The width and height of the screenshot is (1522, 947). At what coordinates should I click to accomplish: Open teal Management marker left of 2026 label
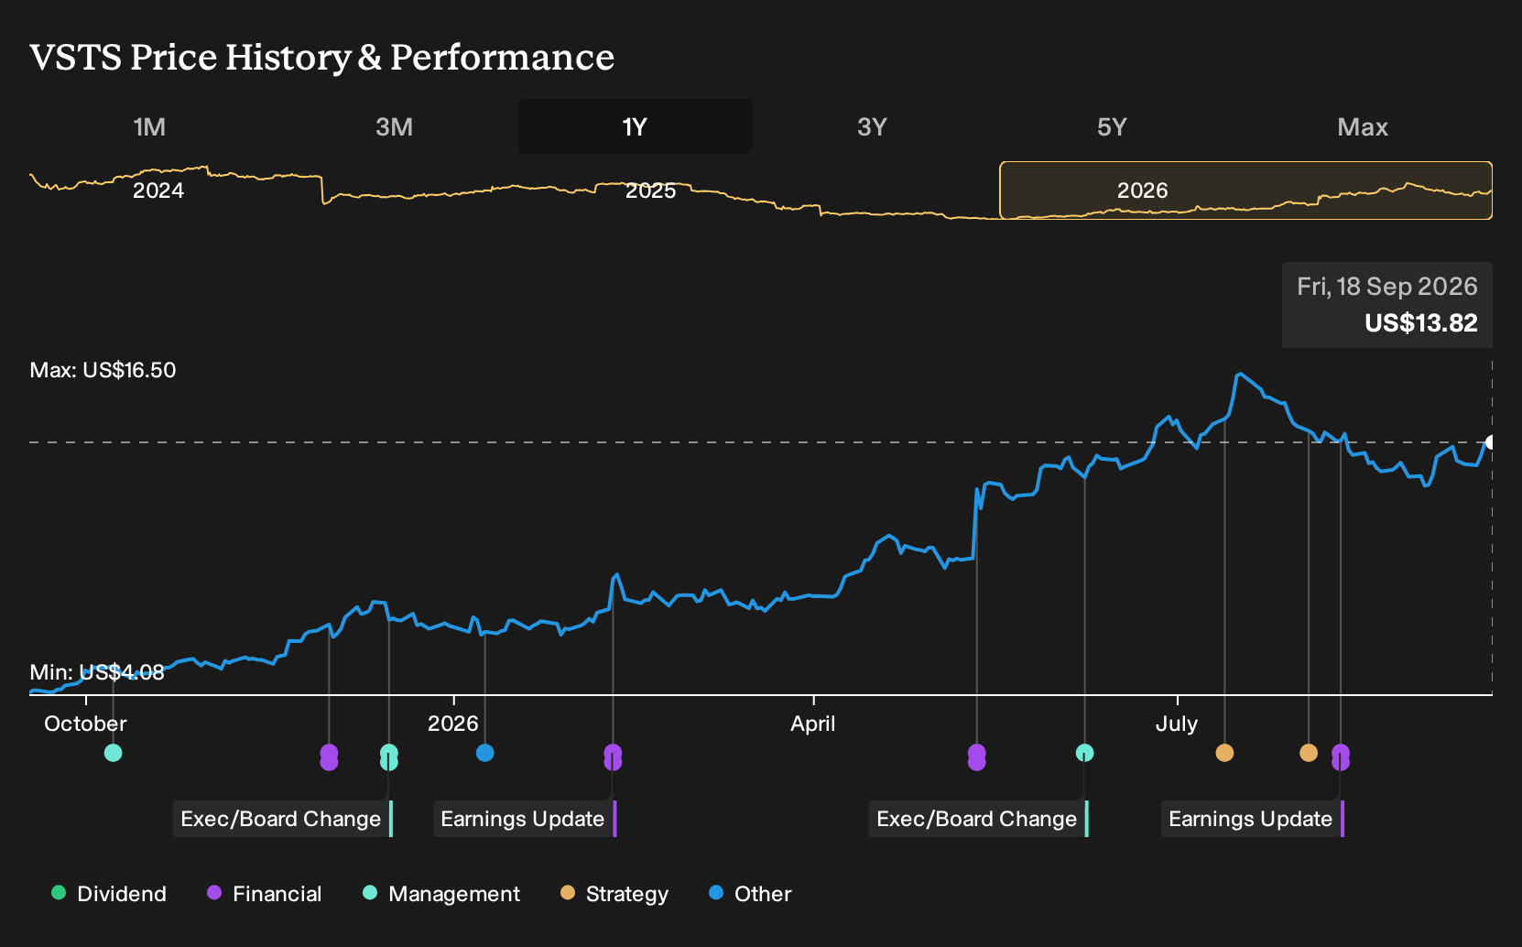(x=388, y=757)
